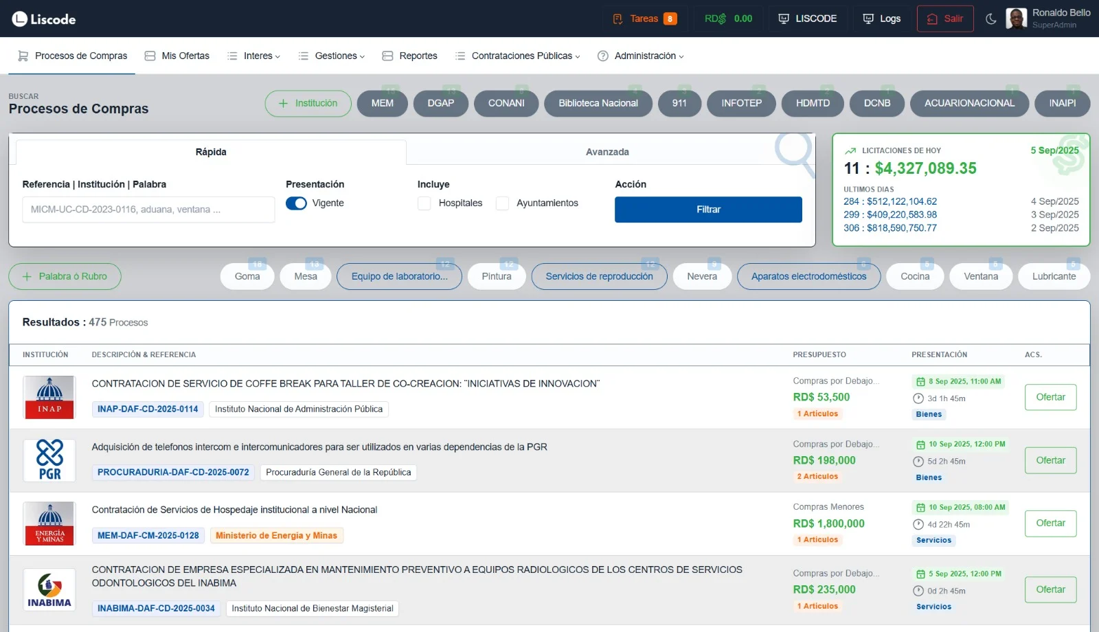
Task: Click clock icon next to 3d 1h 45m
Action: (x=918, y=398)
